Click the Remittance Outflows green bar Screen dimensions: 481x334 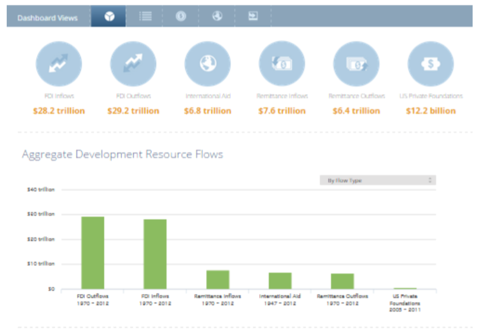click(343, 281)
